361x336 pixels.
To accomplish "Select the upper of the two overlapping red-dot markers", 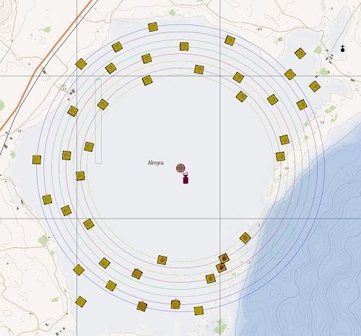I will point(224,259).
